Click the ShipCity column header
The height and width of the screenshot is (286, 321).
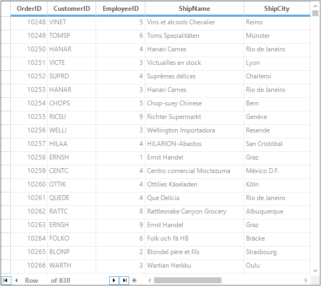pyautogui.click(x=277, y=9)
